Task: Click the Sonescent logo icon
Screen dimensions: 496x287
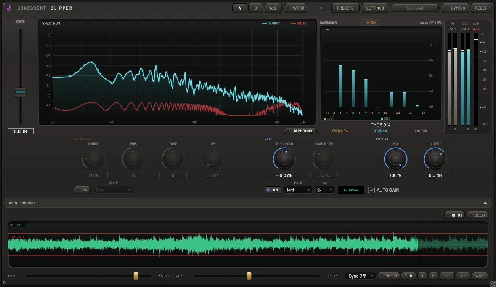Action: [10, 8]
